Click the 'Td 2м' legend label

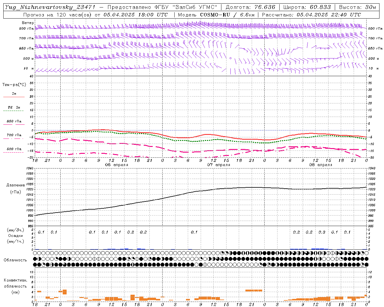[x=14, y=107]
